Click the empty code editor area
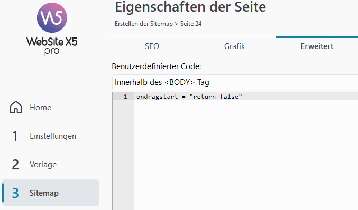 [x=246, y=155]
